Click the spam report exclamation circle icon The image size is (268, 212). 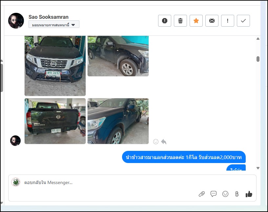(165, 21)
